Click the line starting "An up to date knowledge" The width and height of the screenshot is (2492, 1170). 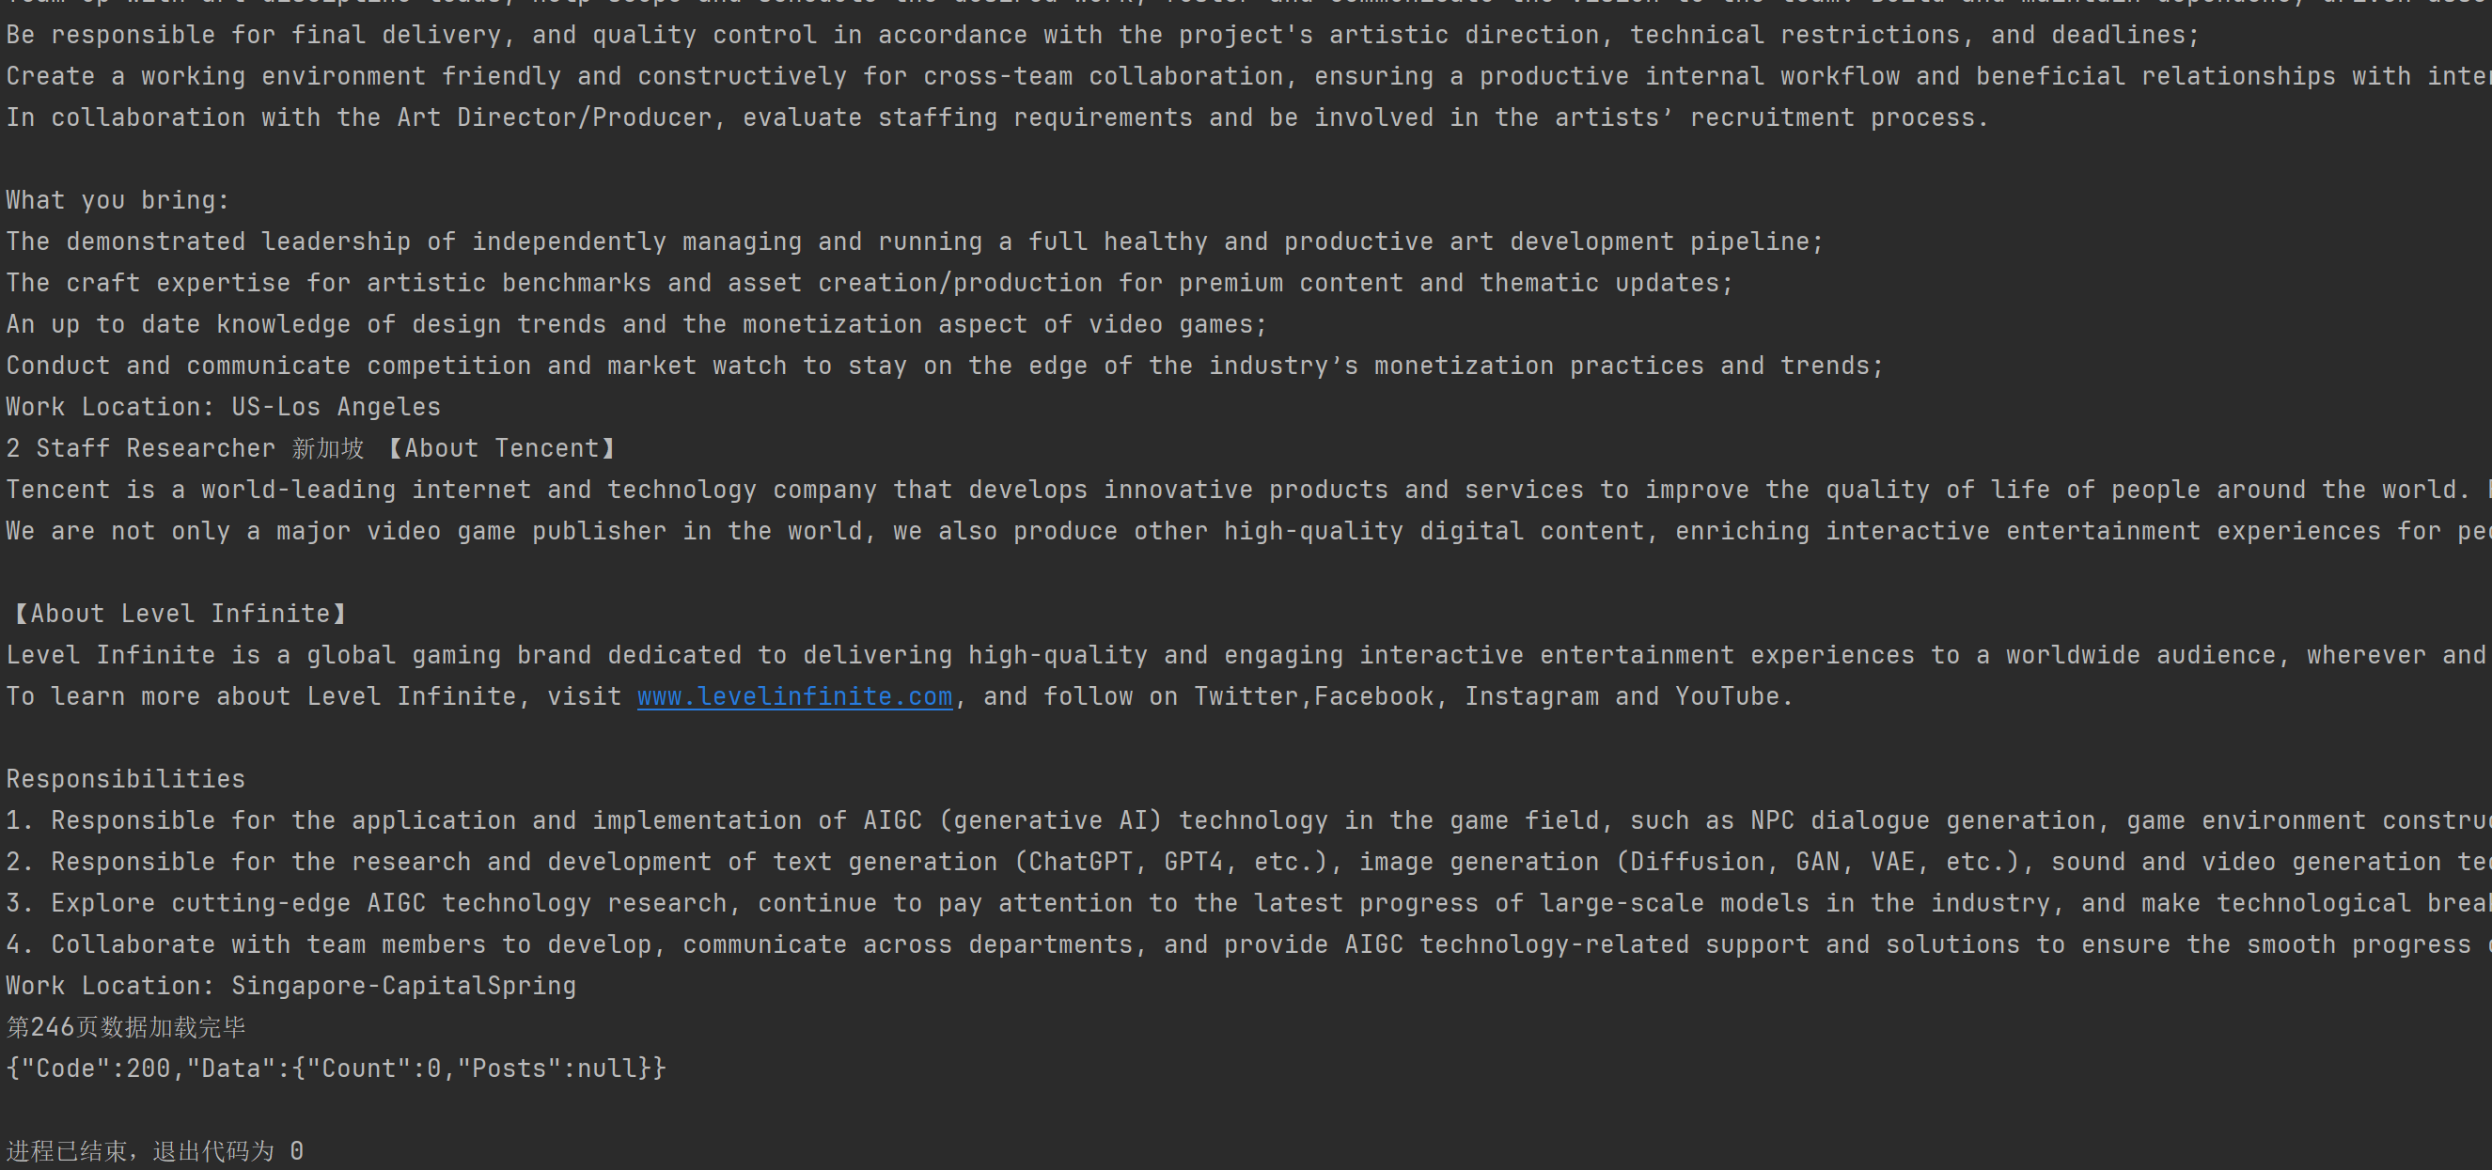635,325
